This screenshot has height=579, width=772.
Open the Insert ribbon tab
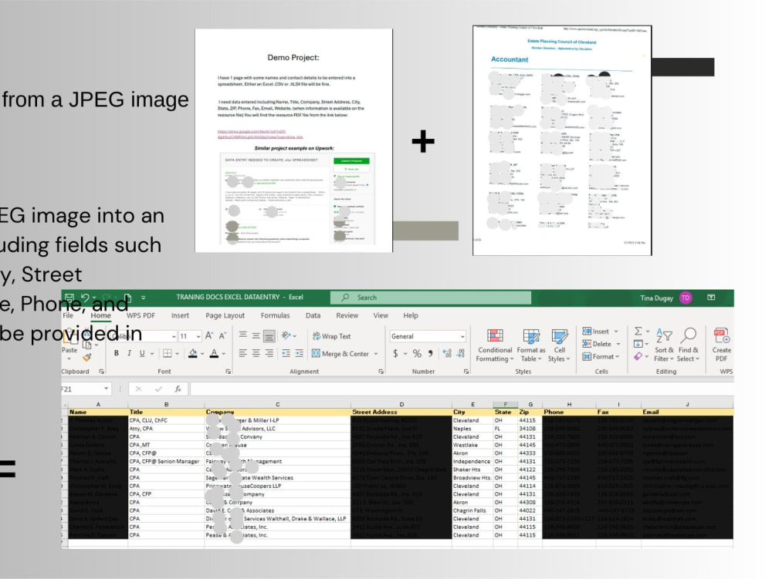pyautogui.click(x=180, y=315)
